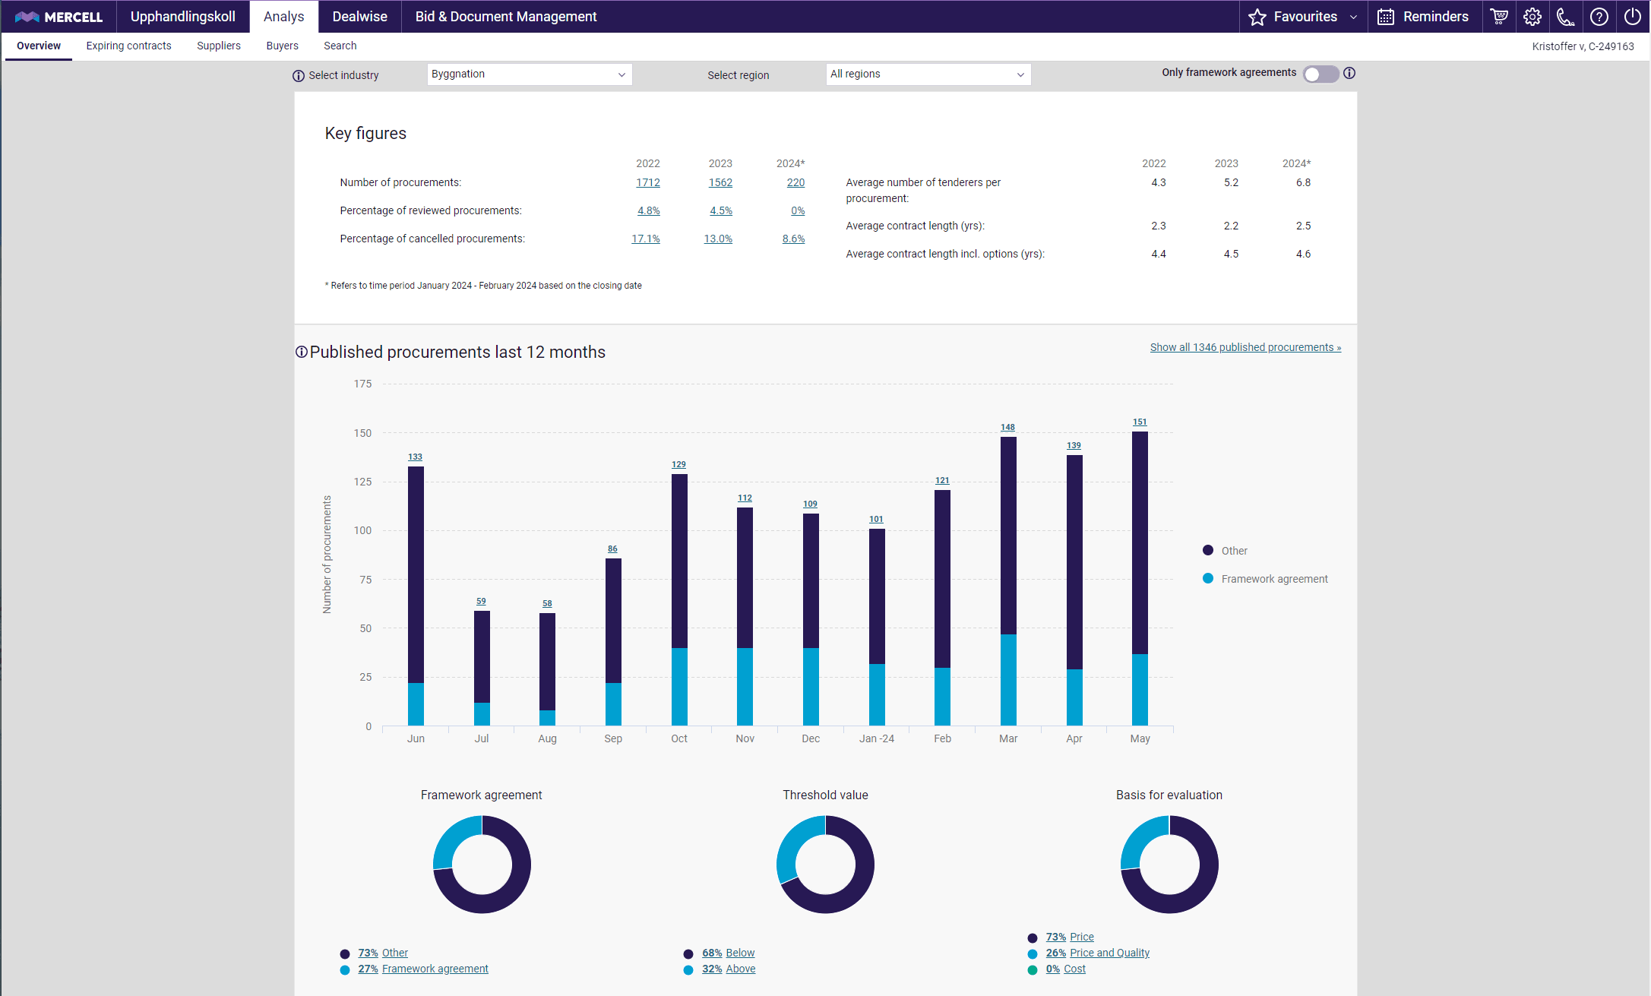Open the help question mark icon

[1599, 17]
